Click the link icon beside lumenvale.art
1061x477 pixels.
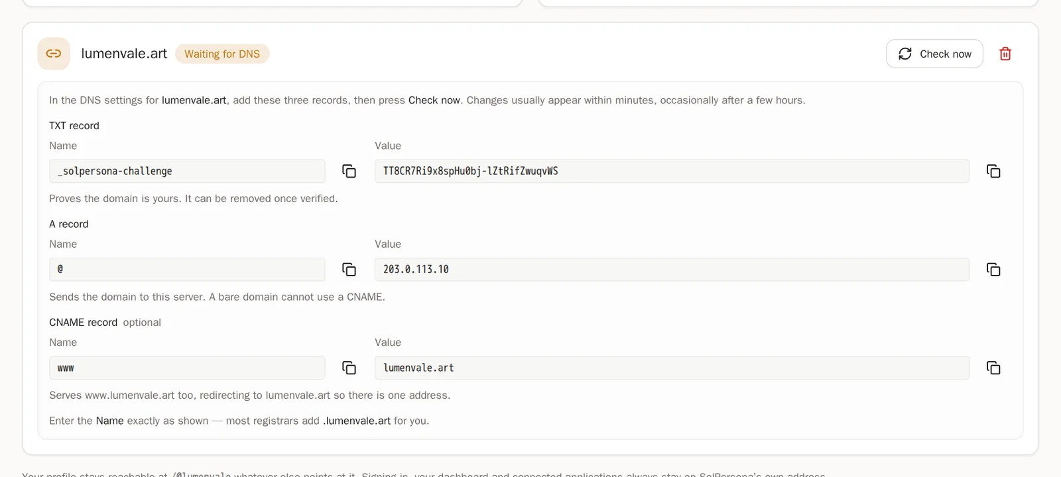tap(54, 54)
